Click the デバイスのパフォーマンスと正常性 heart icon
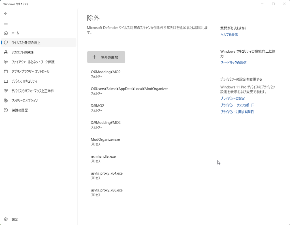 pyautogui.click(x=6, y=91)
